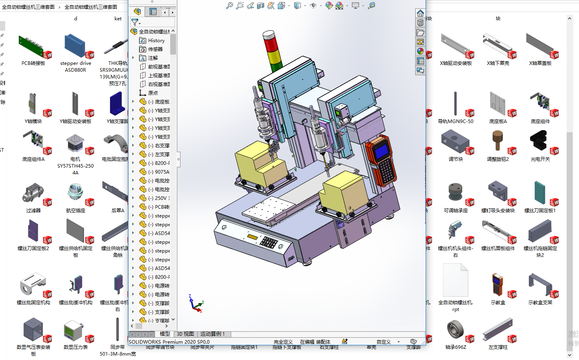Click the measure tape icon in view toolbar
This screenshot has width=579, height=360.
371,6
